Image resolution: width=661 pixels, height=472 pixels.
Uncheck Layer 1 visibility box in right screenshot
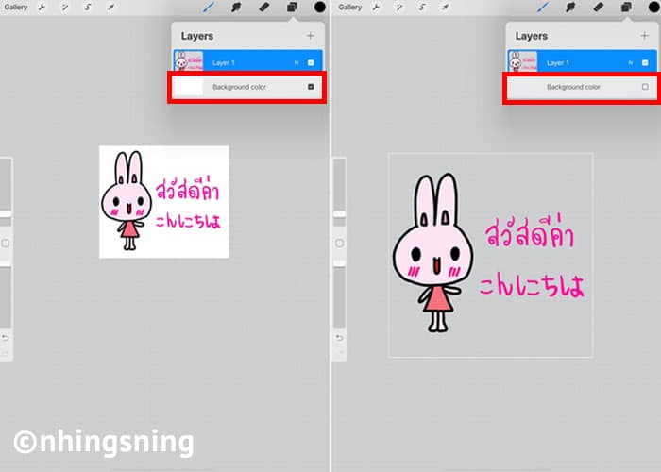(645, 63)
